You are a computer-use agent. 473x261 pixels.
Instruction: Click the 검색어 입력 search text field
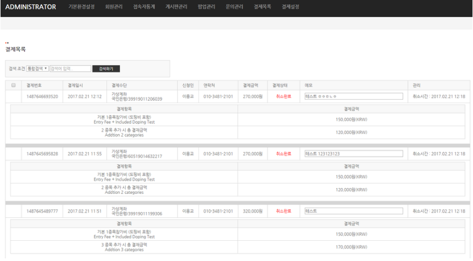point(69,69)
